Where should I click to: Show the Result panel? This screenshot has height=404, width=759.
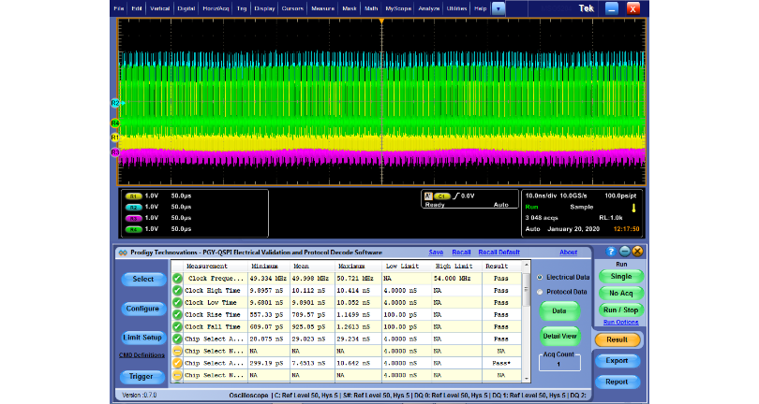click(x=618, y=339)
